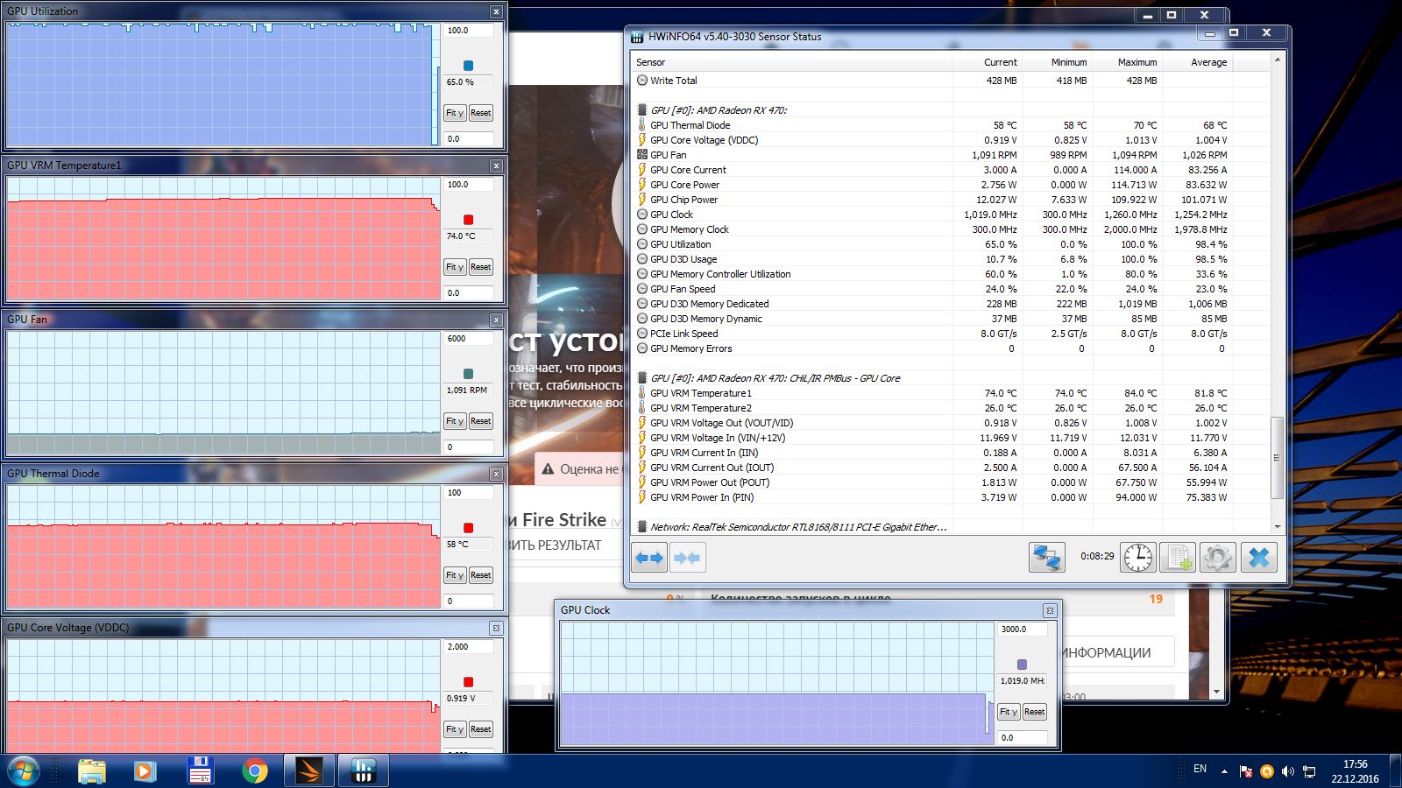
Task: Click Fit y in GPU Thermal Diode graph
Action: click(454, 575)
